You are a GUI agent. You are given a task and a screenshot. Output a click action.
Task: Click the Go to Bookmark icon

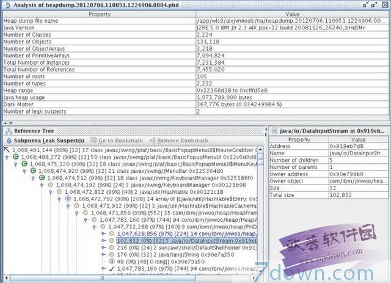(93, 140)
